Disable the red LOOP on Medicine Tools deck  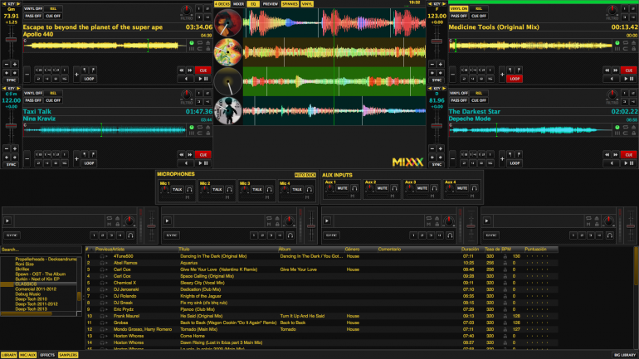[x=515, y=79]
